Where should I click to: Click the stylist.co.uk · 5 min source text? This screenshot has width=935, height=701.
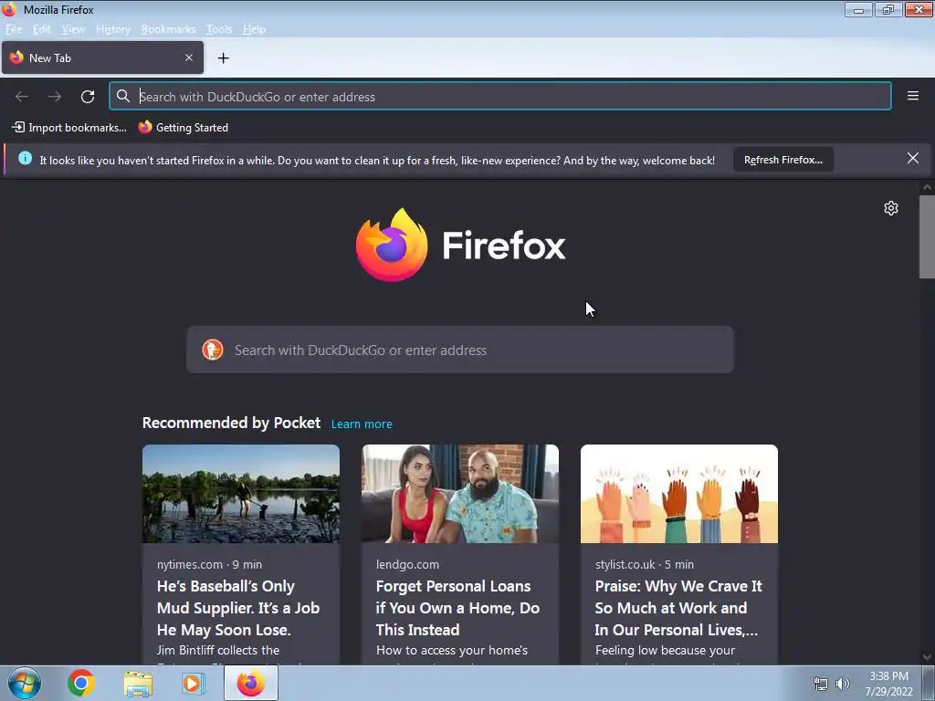pos(644,564)
